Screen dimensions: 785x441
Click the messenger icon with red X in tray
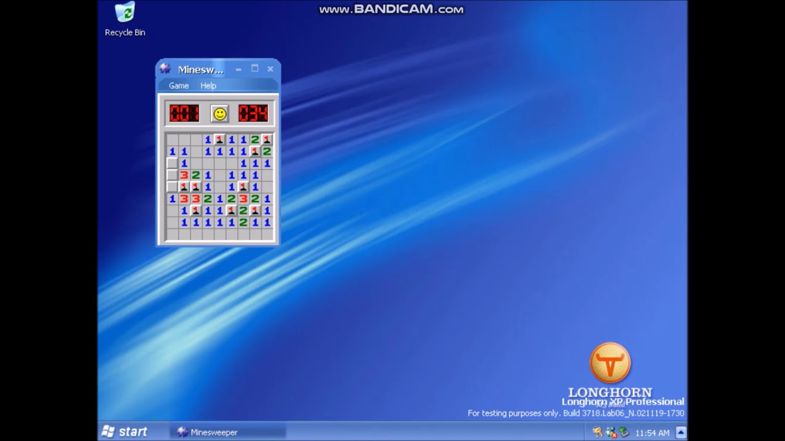pos(611,432)
